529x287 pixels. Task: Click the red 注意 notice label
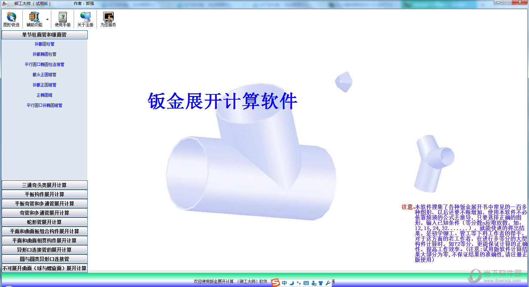pos(408,207)
